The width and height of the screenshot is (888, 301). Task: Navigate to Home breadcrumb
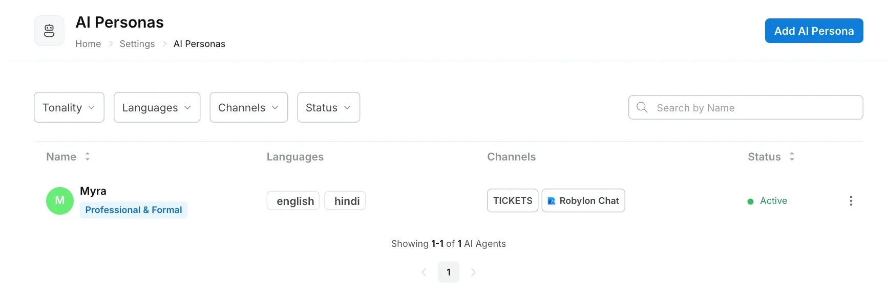(x=88, y=44)
